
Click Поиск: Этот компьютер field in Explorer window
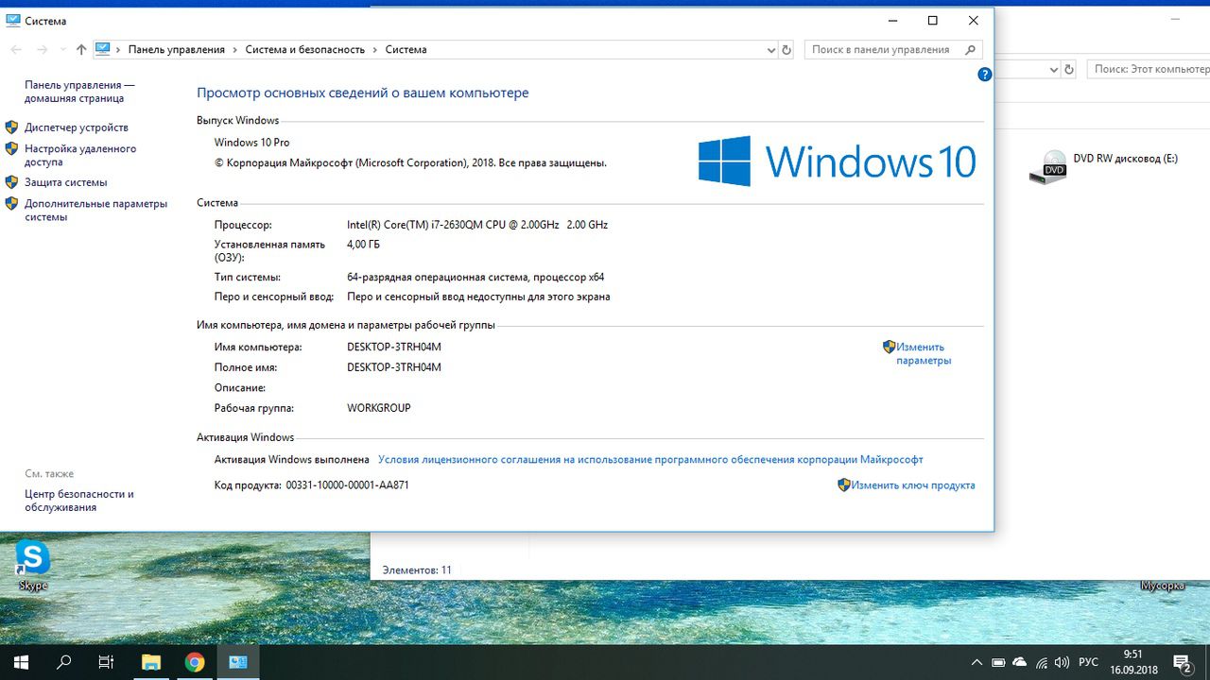(1149, 69)
